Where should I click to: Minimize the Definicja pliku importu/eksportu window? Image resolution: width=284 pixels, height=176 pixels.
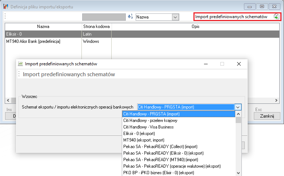pyautogui.click(x=250, y=6)
